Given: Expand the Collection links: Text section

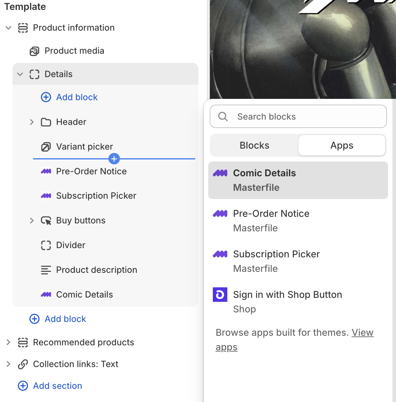Looking at the screenshot, I should (9, 364).
